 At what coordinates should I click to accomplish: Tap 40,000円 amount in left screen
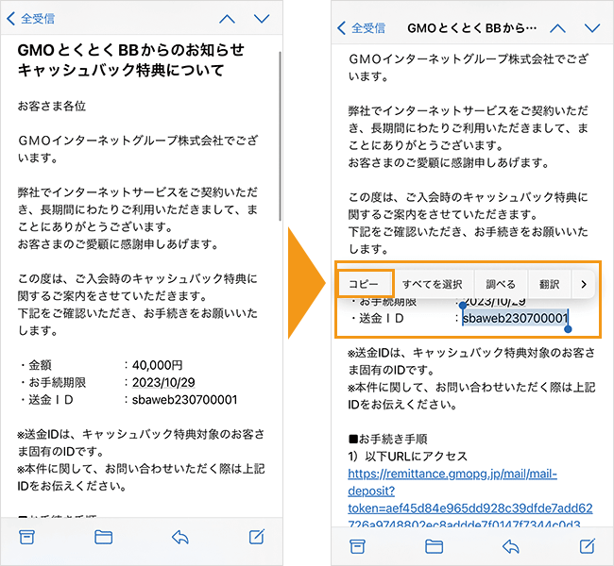click(x=158, y=365)
